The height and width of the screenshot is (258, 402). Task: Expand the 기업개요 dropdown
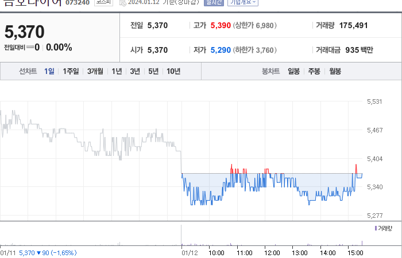tap(243, 2)
